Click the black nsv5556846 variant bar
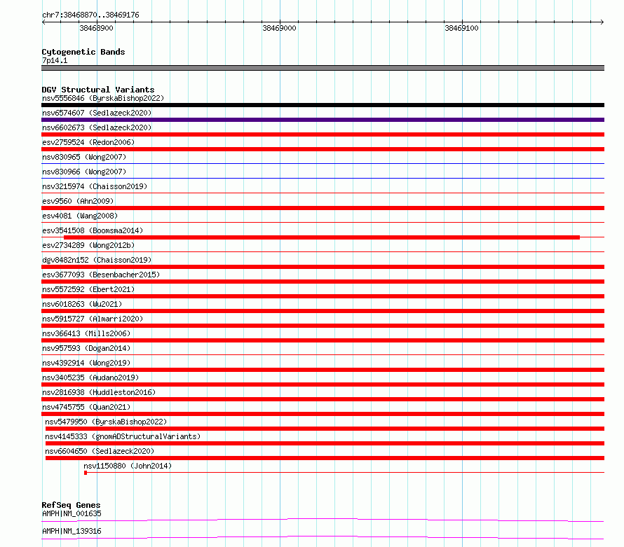Image resolution: width=624 pixels, height=547 pixels. pos(323,105)
